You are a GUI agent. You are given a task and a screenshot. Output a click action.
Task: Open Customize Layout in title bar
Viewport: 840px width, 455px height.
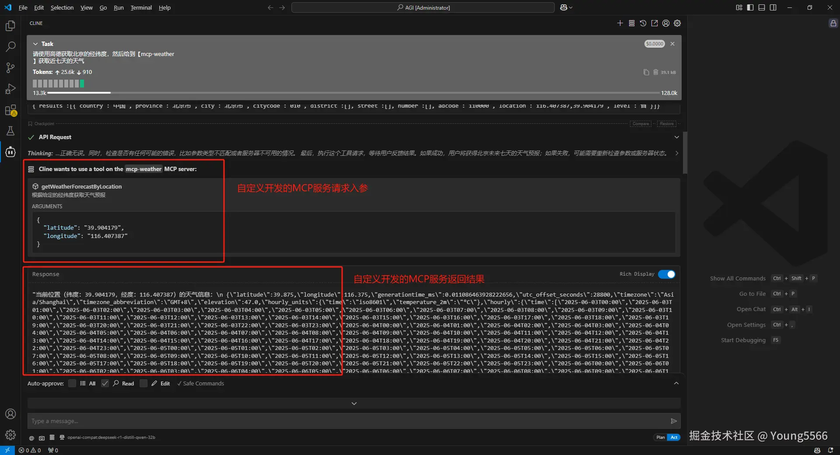coord(739,7)
